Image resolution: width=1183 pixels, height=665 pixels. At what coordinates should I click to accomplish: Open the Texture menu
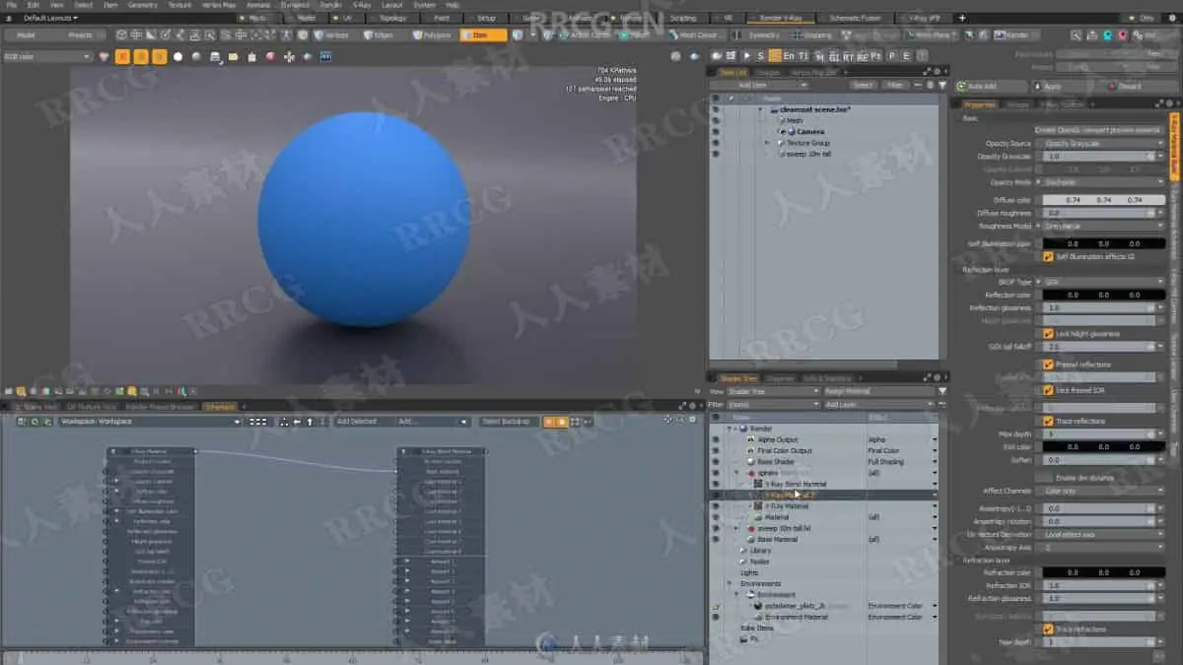pyautogui.click(x=179, y=5)
